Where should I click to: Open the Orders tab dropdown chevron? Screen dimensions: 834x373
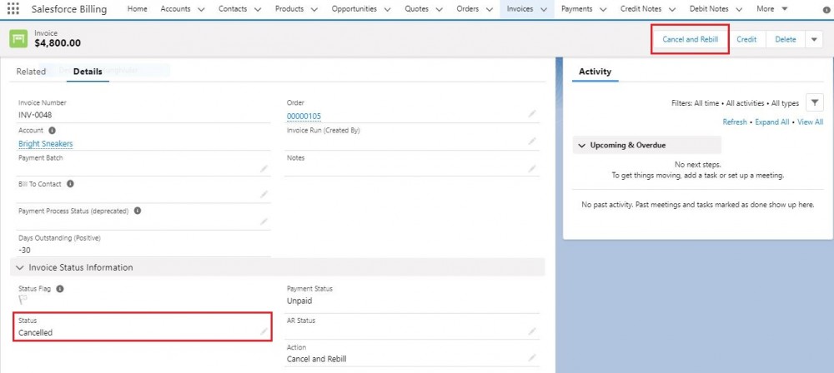tap(489, 9)
